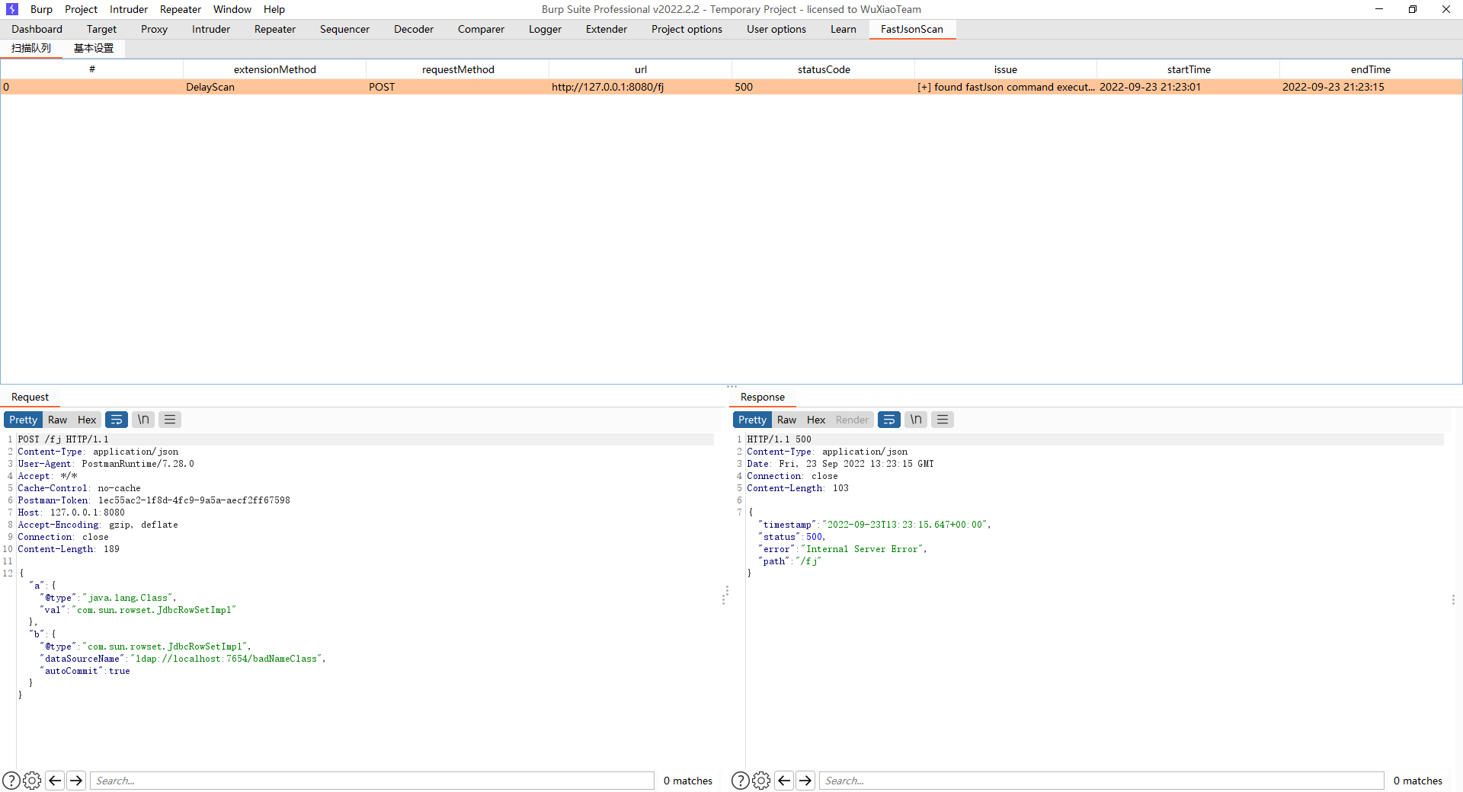Switch Request view to Raw

pyautogui.click(x=57, y=420)
